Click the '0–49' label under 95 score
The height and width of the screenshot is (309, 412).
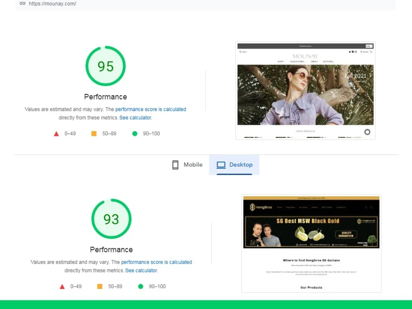pos(70,133)
